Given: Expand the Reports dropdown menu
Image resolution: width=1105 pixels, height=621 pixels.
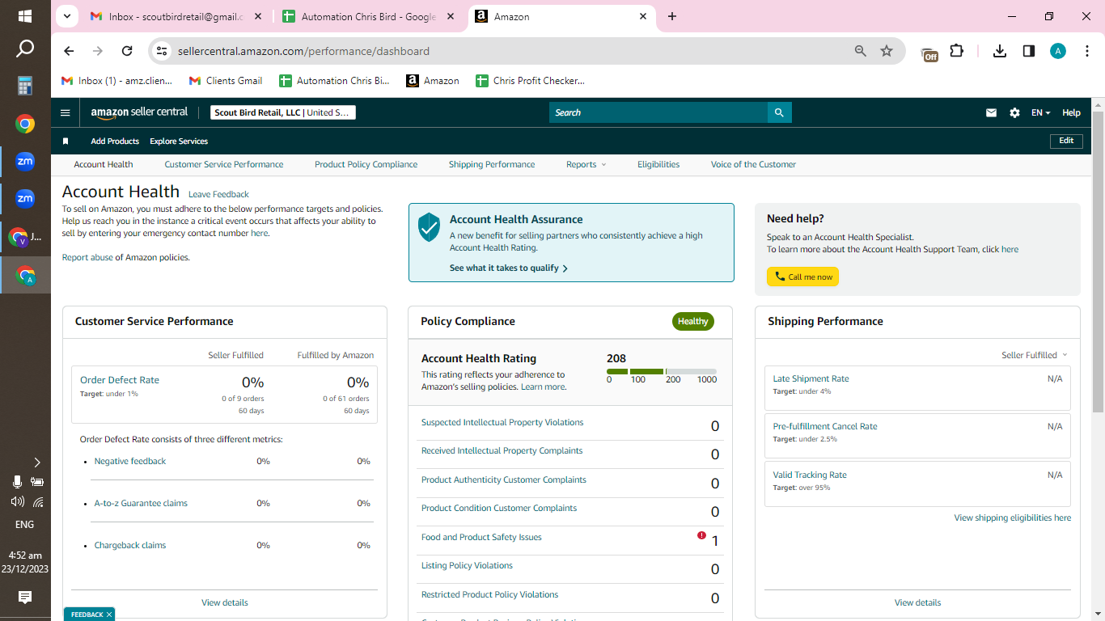Looking at the screenshot, I should tap(586, 164).
